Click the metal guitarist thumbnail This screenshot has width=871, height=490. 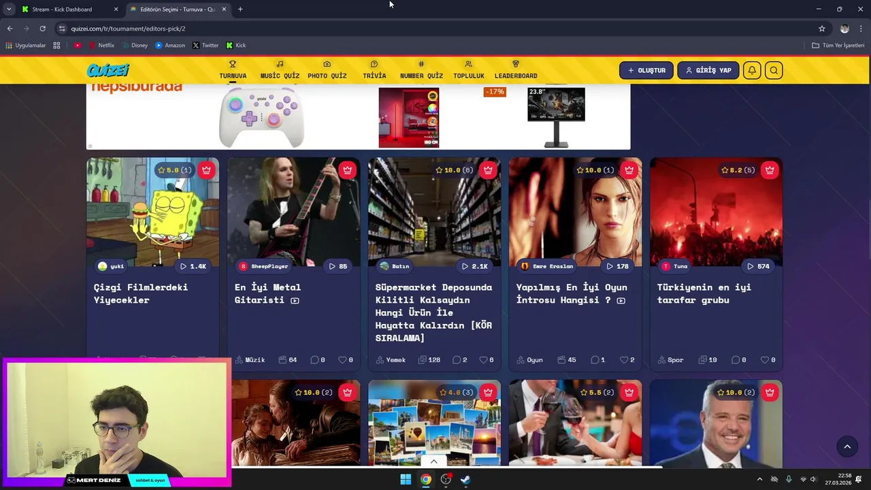point(293,212)
